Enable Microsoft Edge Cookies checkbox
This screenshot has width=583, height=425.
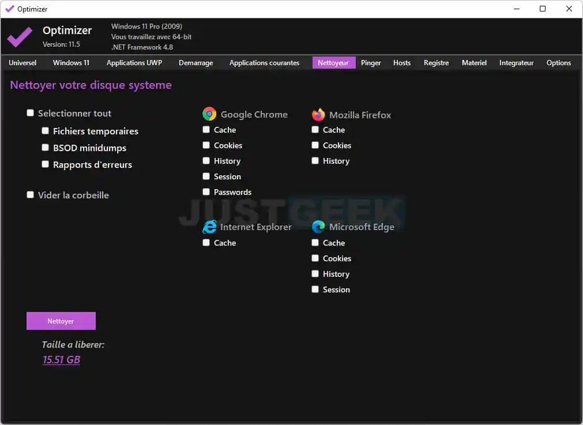click(315, 258)
